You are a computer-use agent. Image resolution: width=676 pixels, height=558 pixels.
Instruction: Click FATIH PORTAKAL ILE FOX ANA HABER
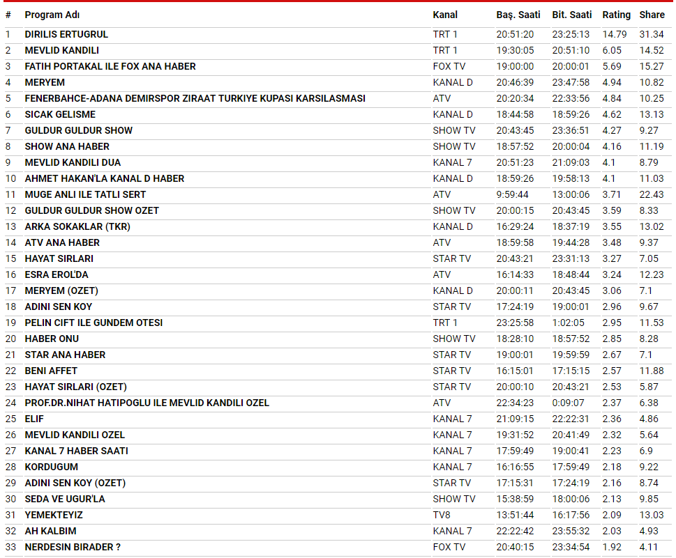[110, 66]
